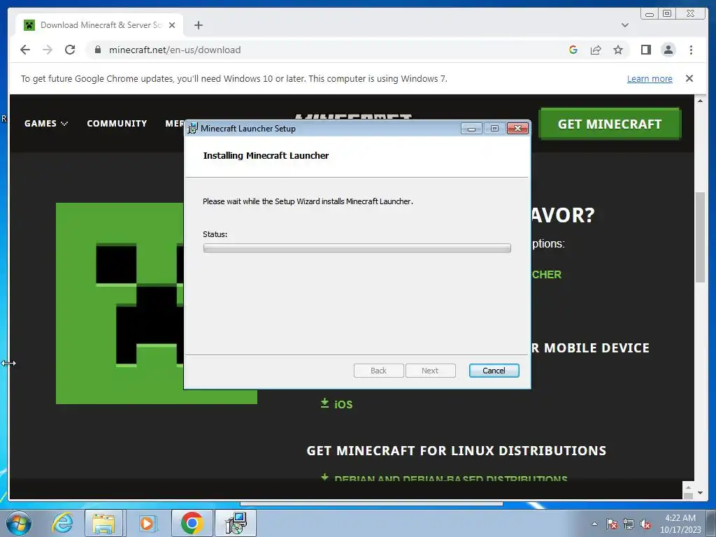Click the page scroll-up arrow

point(700,101)
